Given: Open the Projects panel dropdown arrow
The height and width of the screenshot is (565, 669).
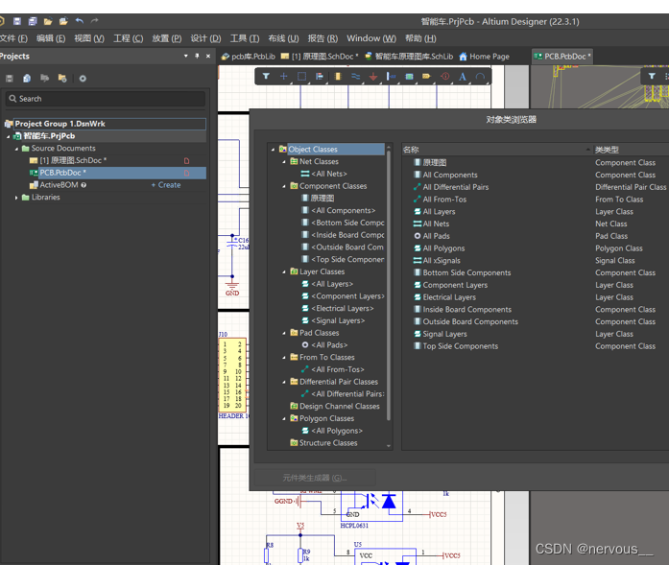Looking at the screenshot, I should [x=186, y=57].
